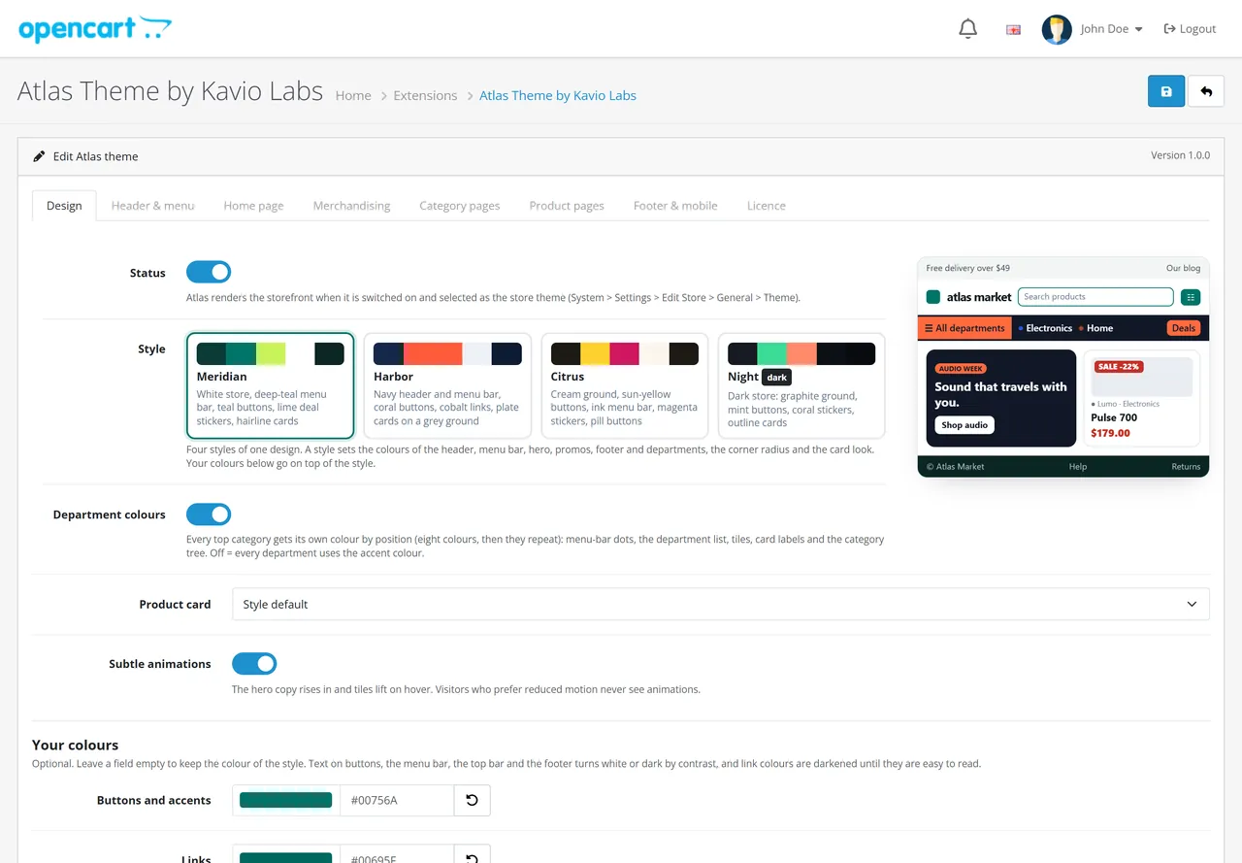Viewport: 1242px width, 863px height.
Task: Choose the Night dark style card
Action: point(801,386)
